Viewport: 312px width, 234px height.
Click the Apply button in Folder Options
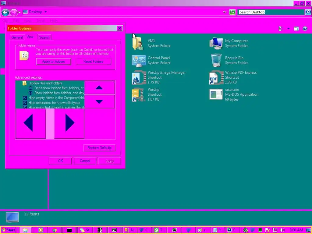tap(110, 161)
